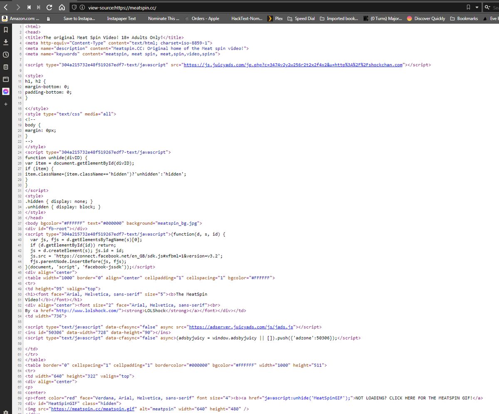
Task: Open the Bookmarks side panel
Action: 6,30
